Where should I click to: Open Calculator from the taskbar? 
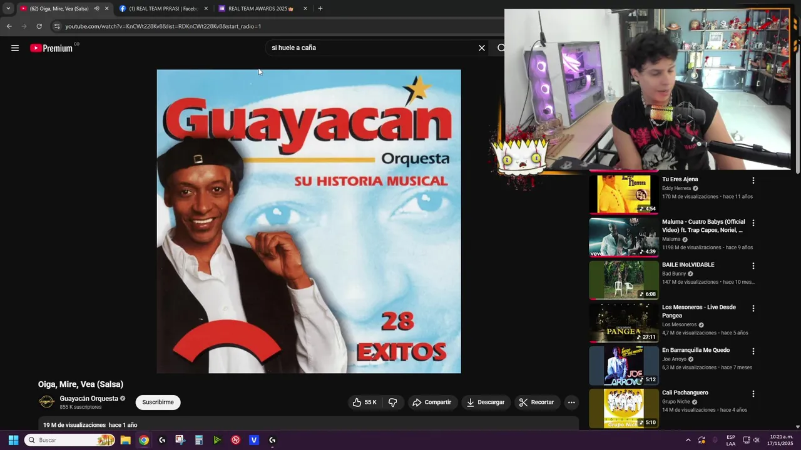(x=199, y=440)
